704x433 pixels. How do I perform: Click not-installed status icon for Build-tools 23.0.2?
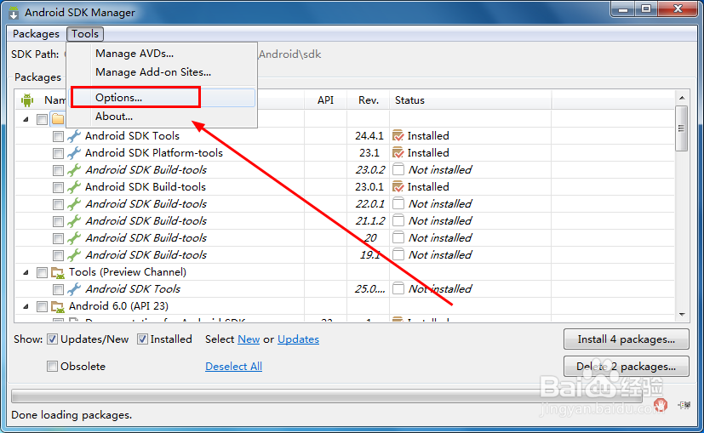398,169
